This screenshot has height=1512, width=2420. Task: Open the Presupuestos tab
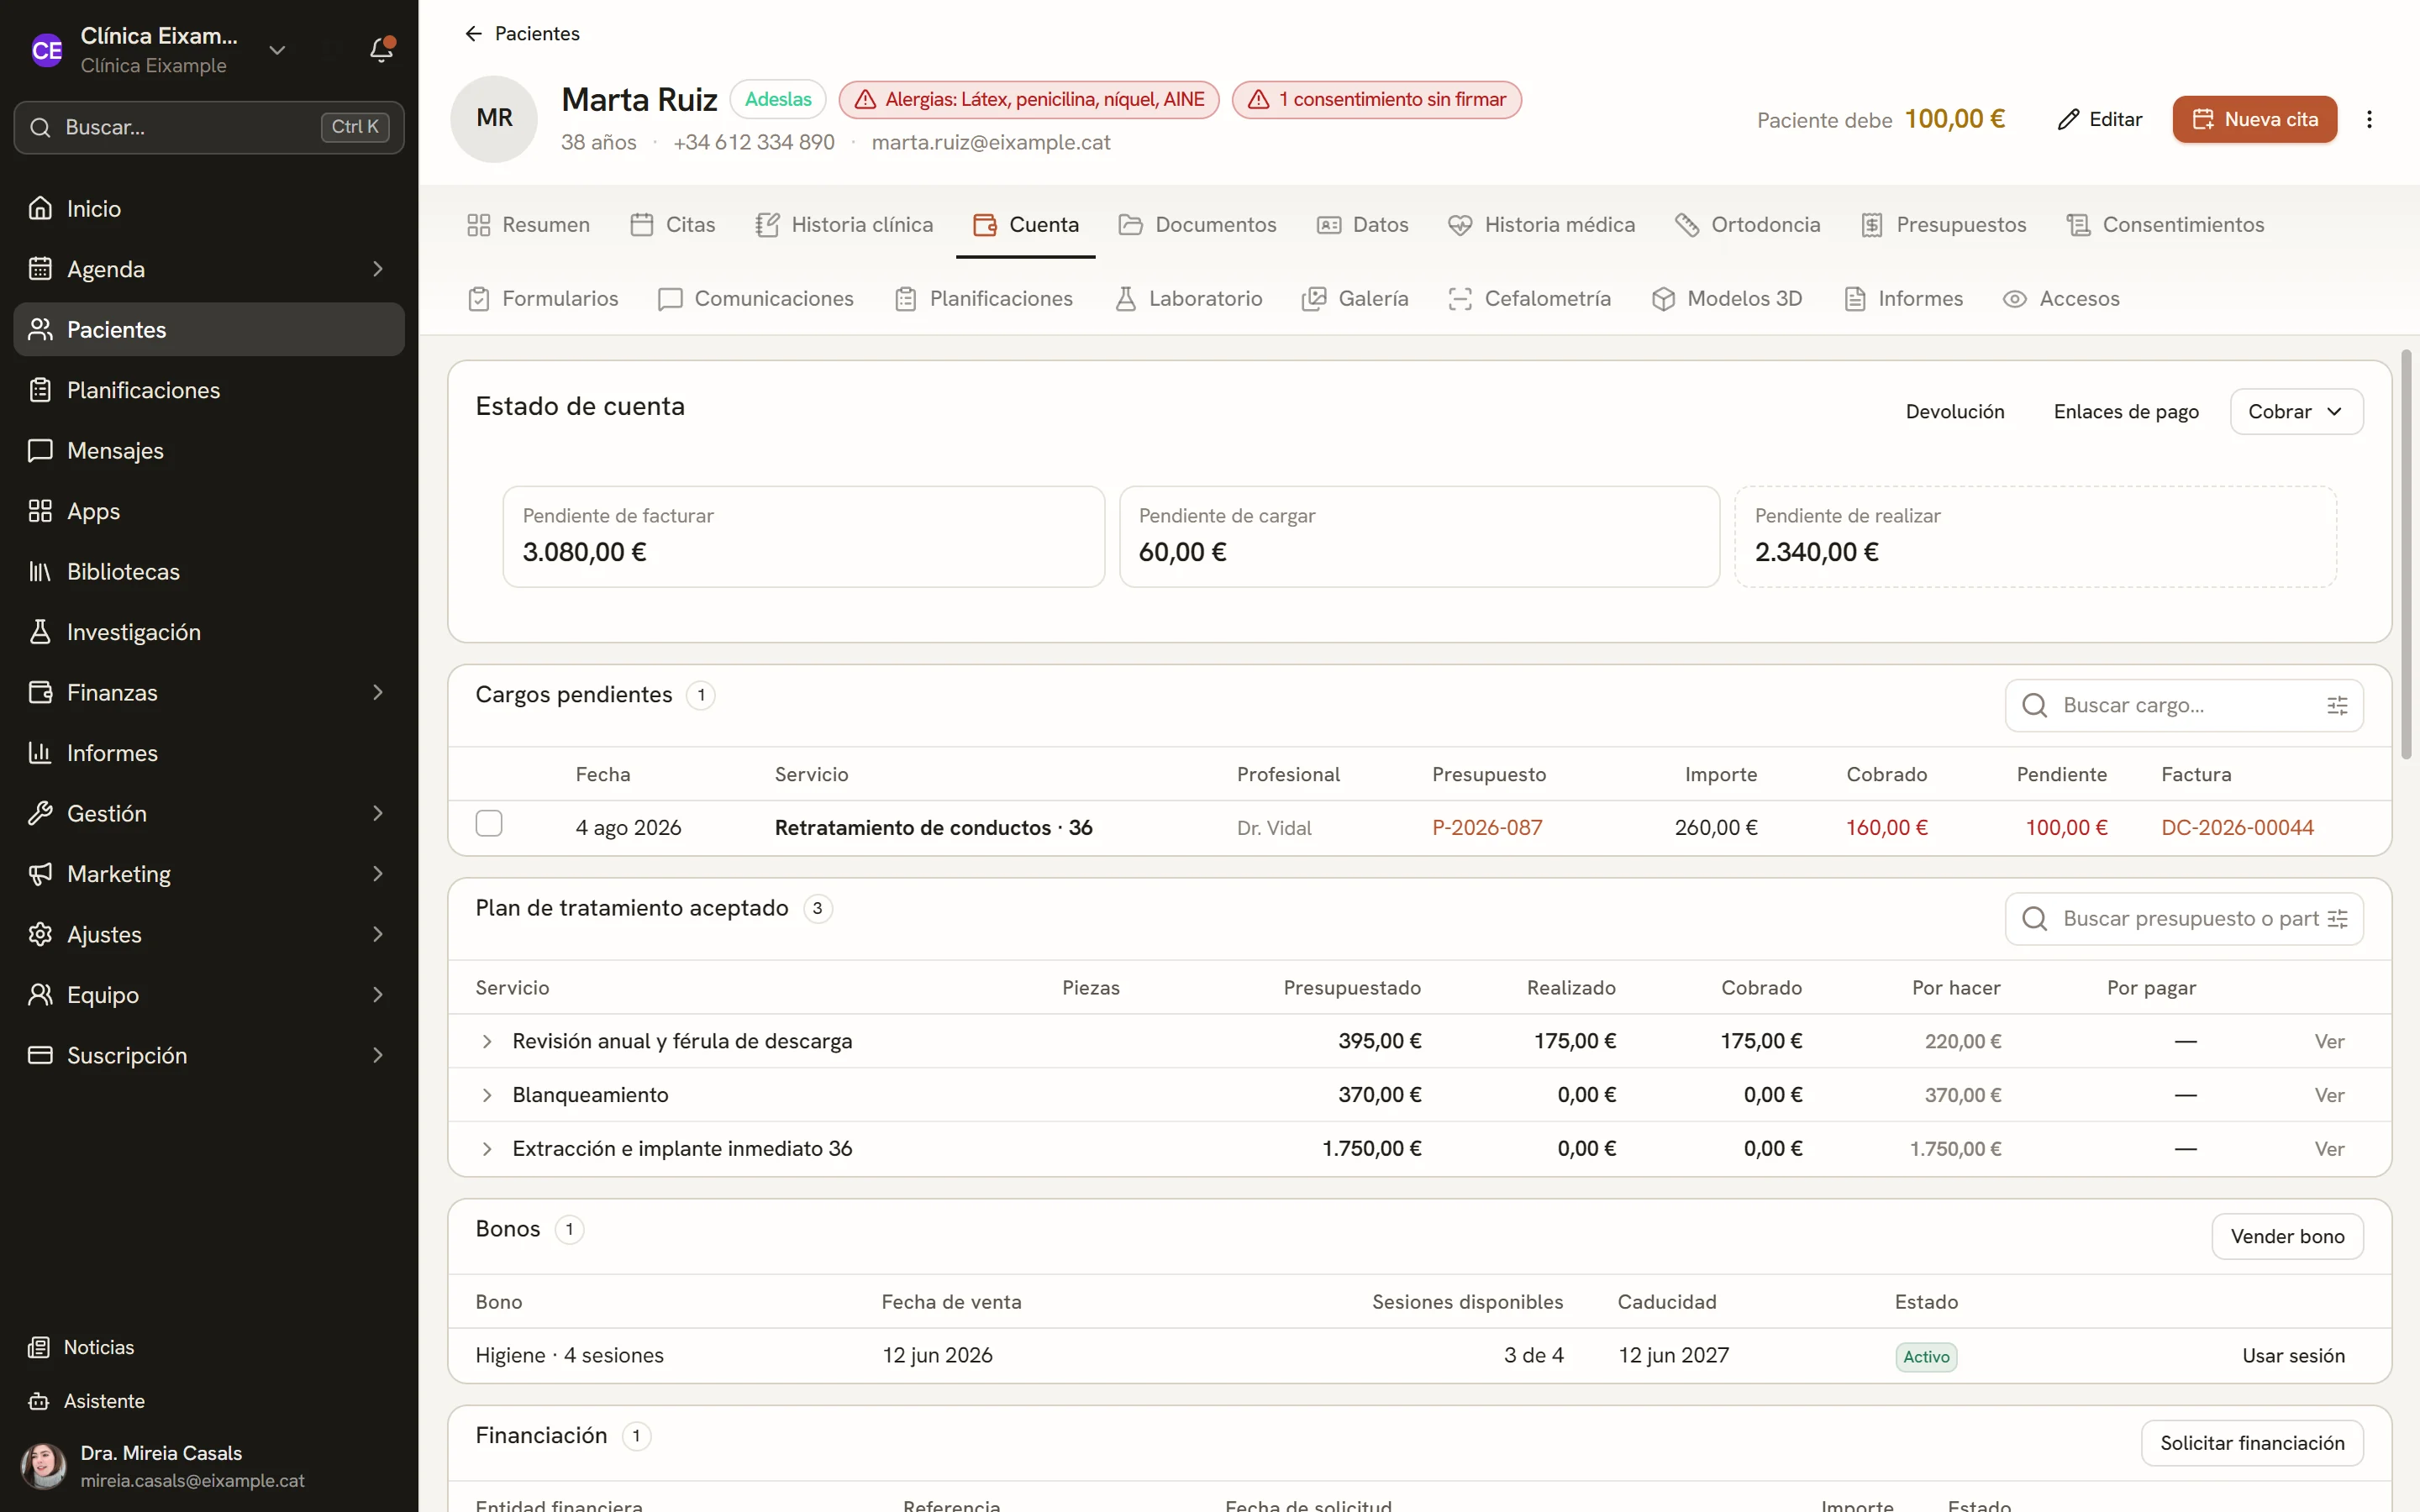click(1943, 225)
